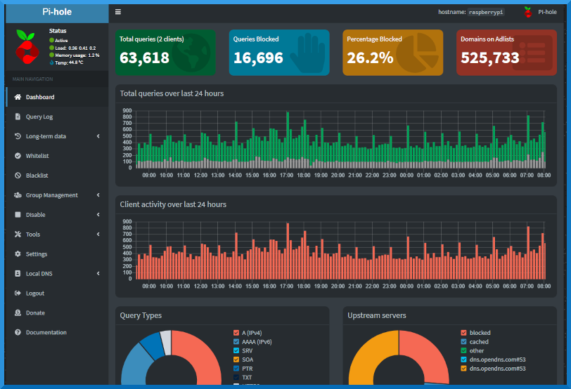Expand the Tools submenu arrow
The height and width of the screenshot is (389, 571).
[98, 235]
